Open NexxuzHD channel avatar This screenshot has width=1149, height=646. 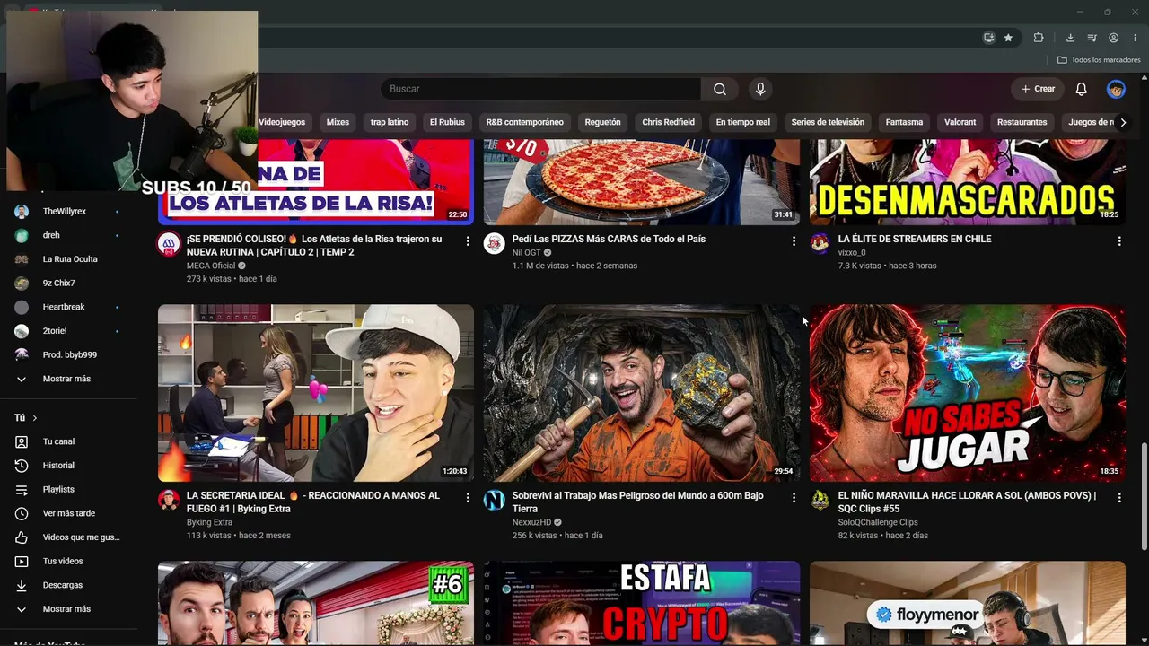(495, 501)
